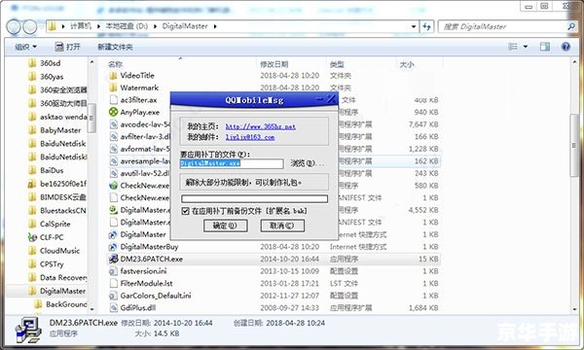Viewport: 584px width, 350px height.
Task: Toggle the preview pane icon
Action: coord(544,47)
